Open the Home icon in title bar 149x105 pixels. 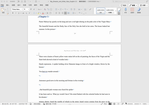(22, 1)
